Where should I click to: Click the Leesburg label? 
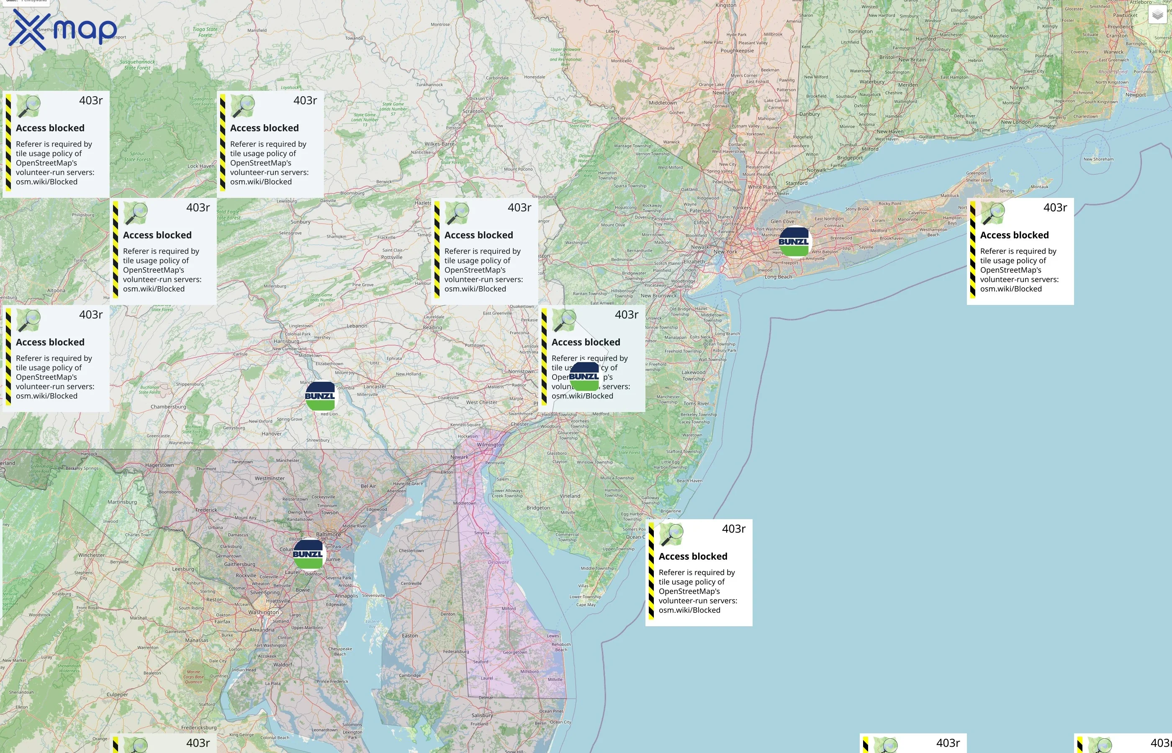click(183, 569)
